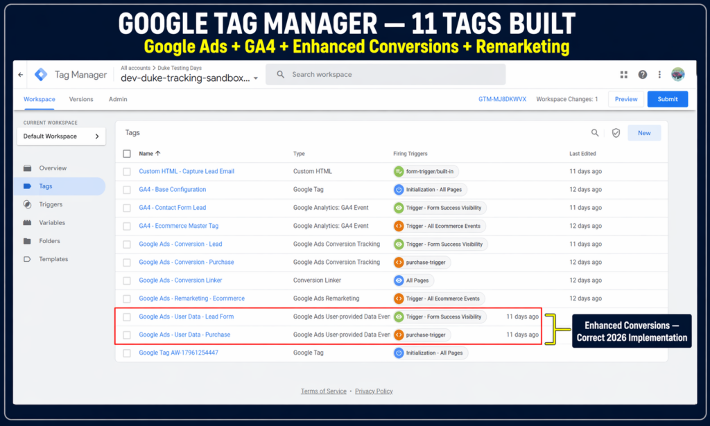Click the All Pages trigger chip
The width and height of the screenshot is (710, 426).
point(413,281)
